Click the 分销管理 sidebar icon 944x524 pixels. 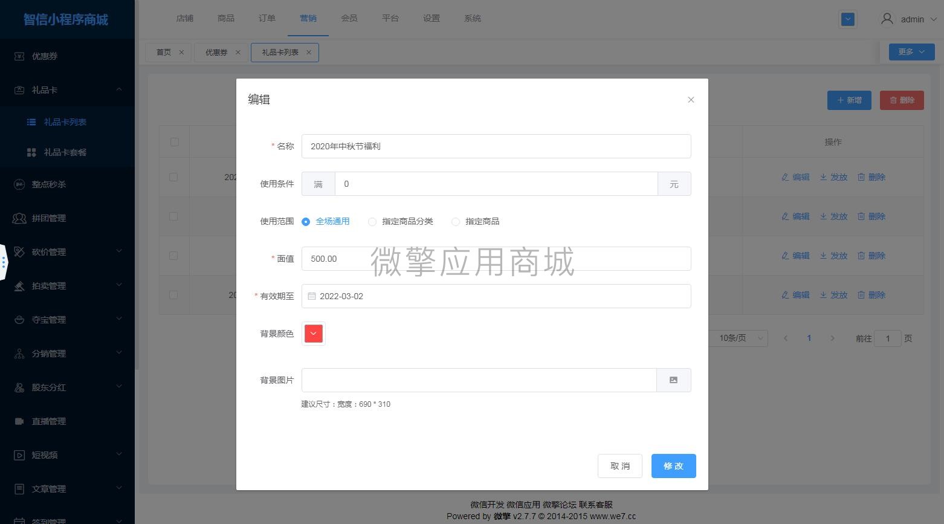[19, 354]
